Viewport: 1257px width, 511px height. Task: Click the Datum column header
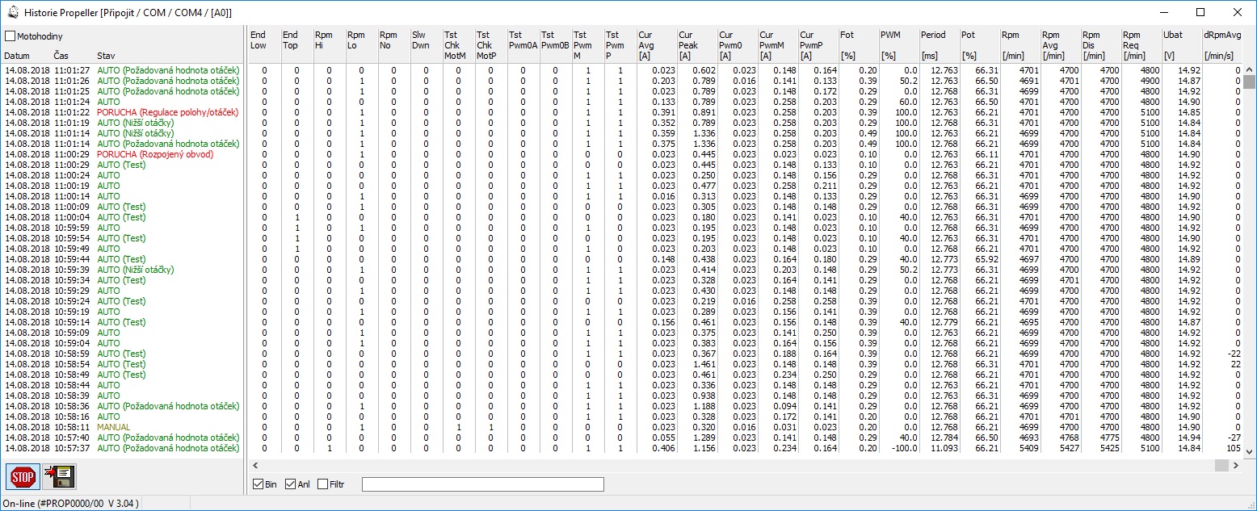pos(17,56)
